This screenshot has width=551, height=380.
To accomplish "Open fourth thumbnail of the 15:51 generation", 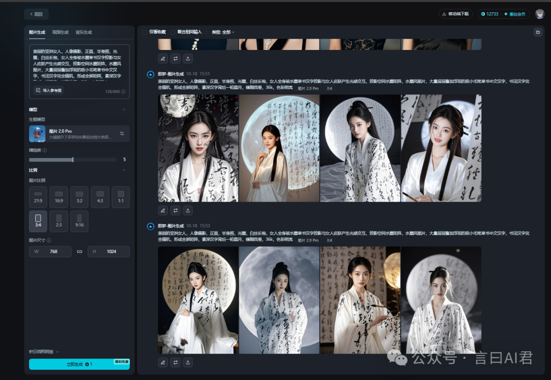I will pos(441,148).
